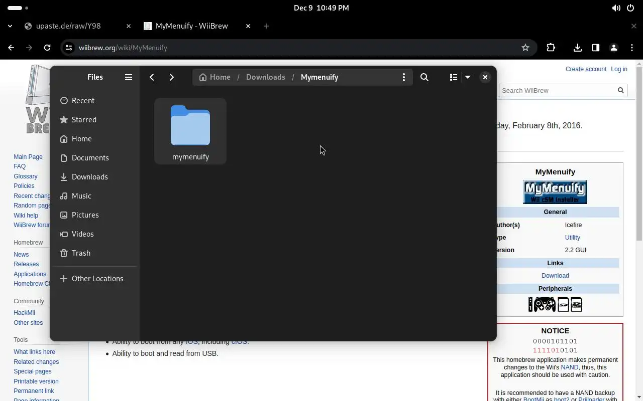Screen dimensions: 643x401
Task: Click the MyMenuify logo image
Action: pos(555,192)
